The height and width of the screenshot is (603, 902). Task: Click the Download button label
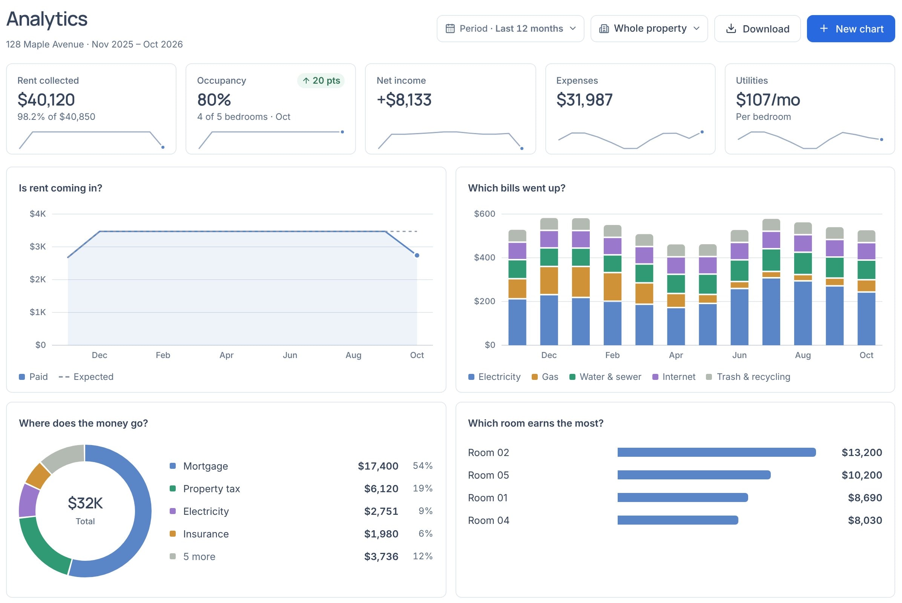[766, 29]
